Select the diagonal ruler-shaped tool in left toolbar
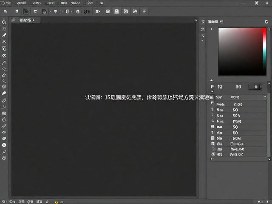Image resolution: width=272 pixels, height=204 pixels. click(4, 126)
